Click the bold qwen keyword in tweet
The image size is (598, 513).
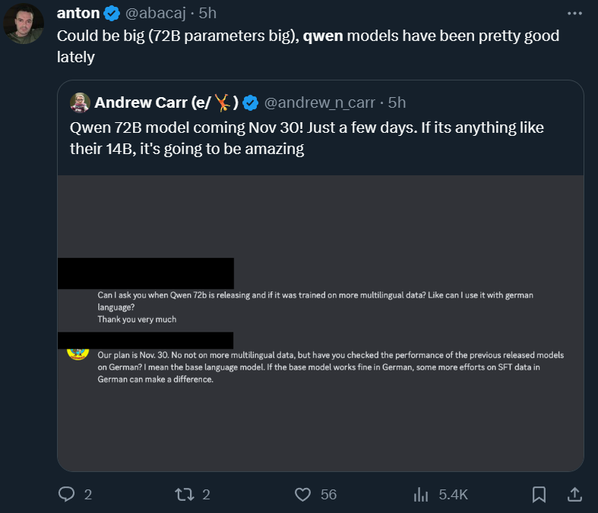pos(322,36)
